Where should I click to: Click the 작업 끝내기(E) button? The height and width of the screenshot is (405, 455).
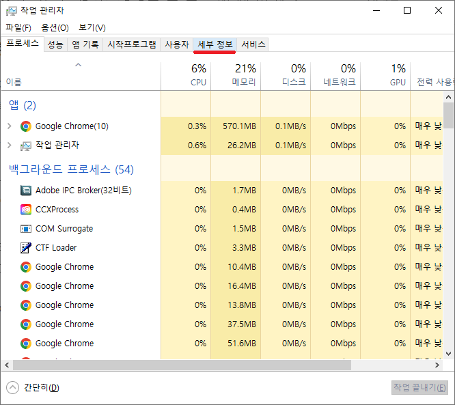tap(419, 388)
